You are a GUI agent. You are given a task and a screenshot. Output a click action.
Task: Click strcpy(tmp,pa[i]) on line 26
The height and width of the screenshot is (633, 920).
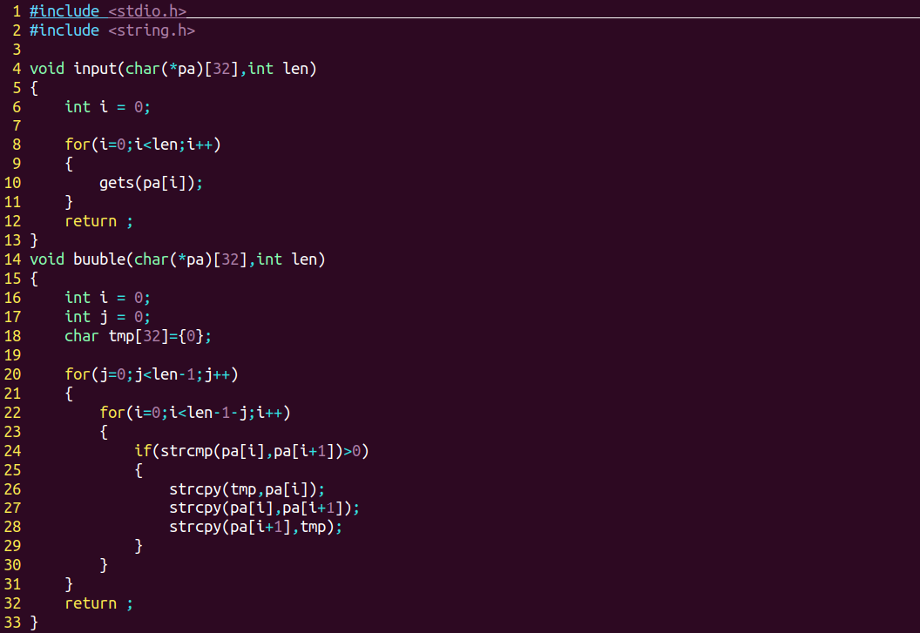tap(247, 488)
